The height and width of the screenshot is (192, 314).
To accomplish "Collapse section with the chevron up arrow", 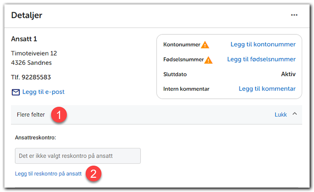I will point(295,115).
